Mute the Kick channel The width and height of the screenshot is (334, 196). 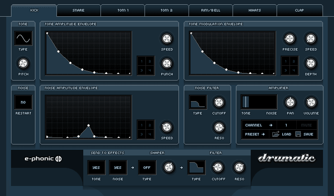coord(306,125)
